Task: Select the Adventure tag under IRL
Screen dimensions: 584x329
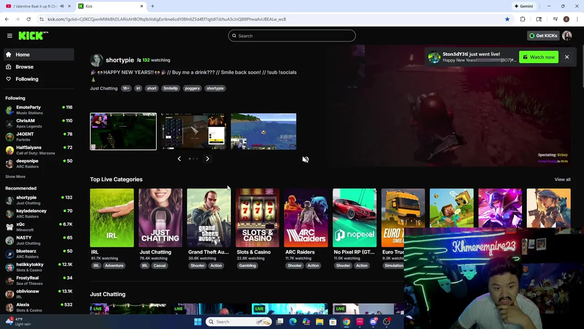Action: pos(114,265)
